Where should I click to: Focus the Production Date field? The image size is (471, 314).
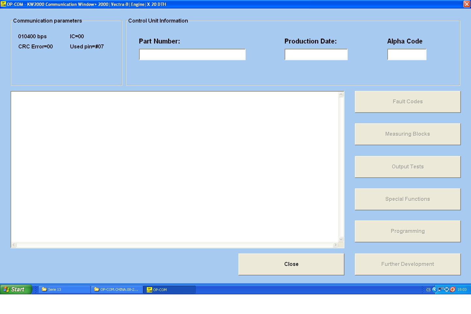click(316, 55)
